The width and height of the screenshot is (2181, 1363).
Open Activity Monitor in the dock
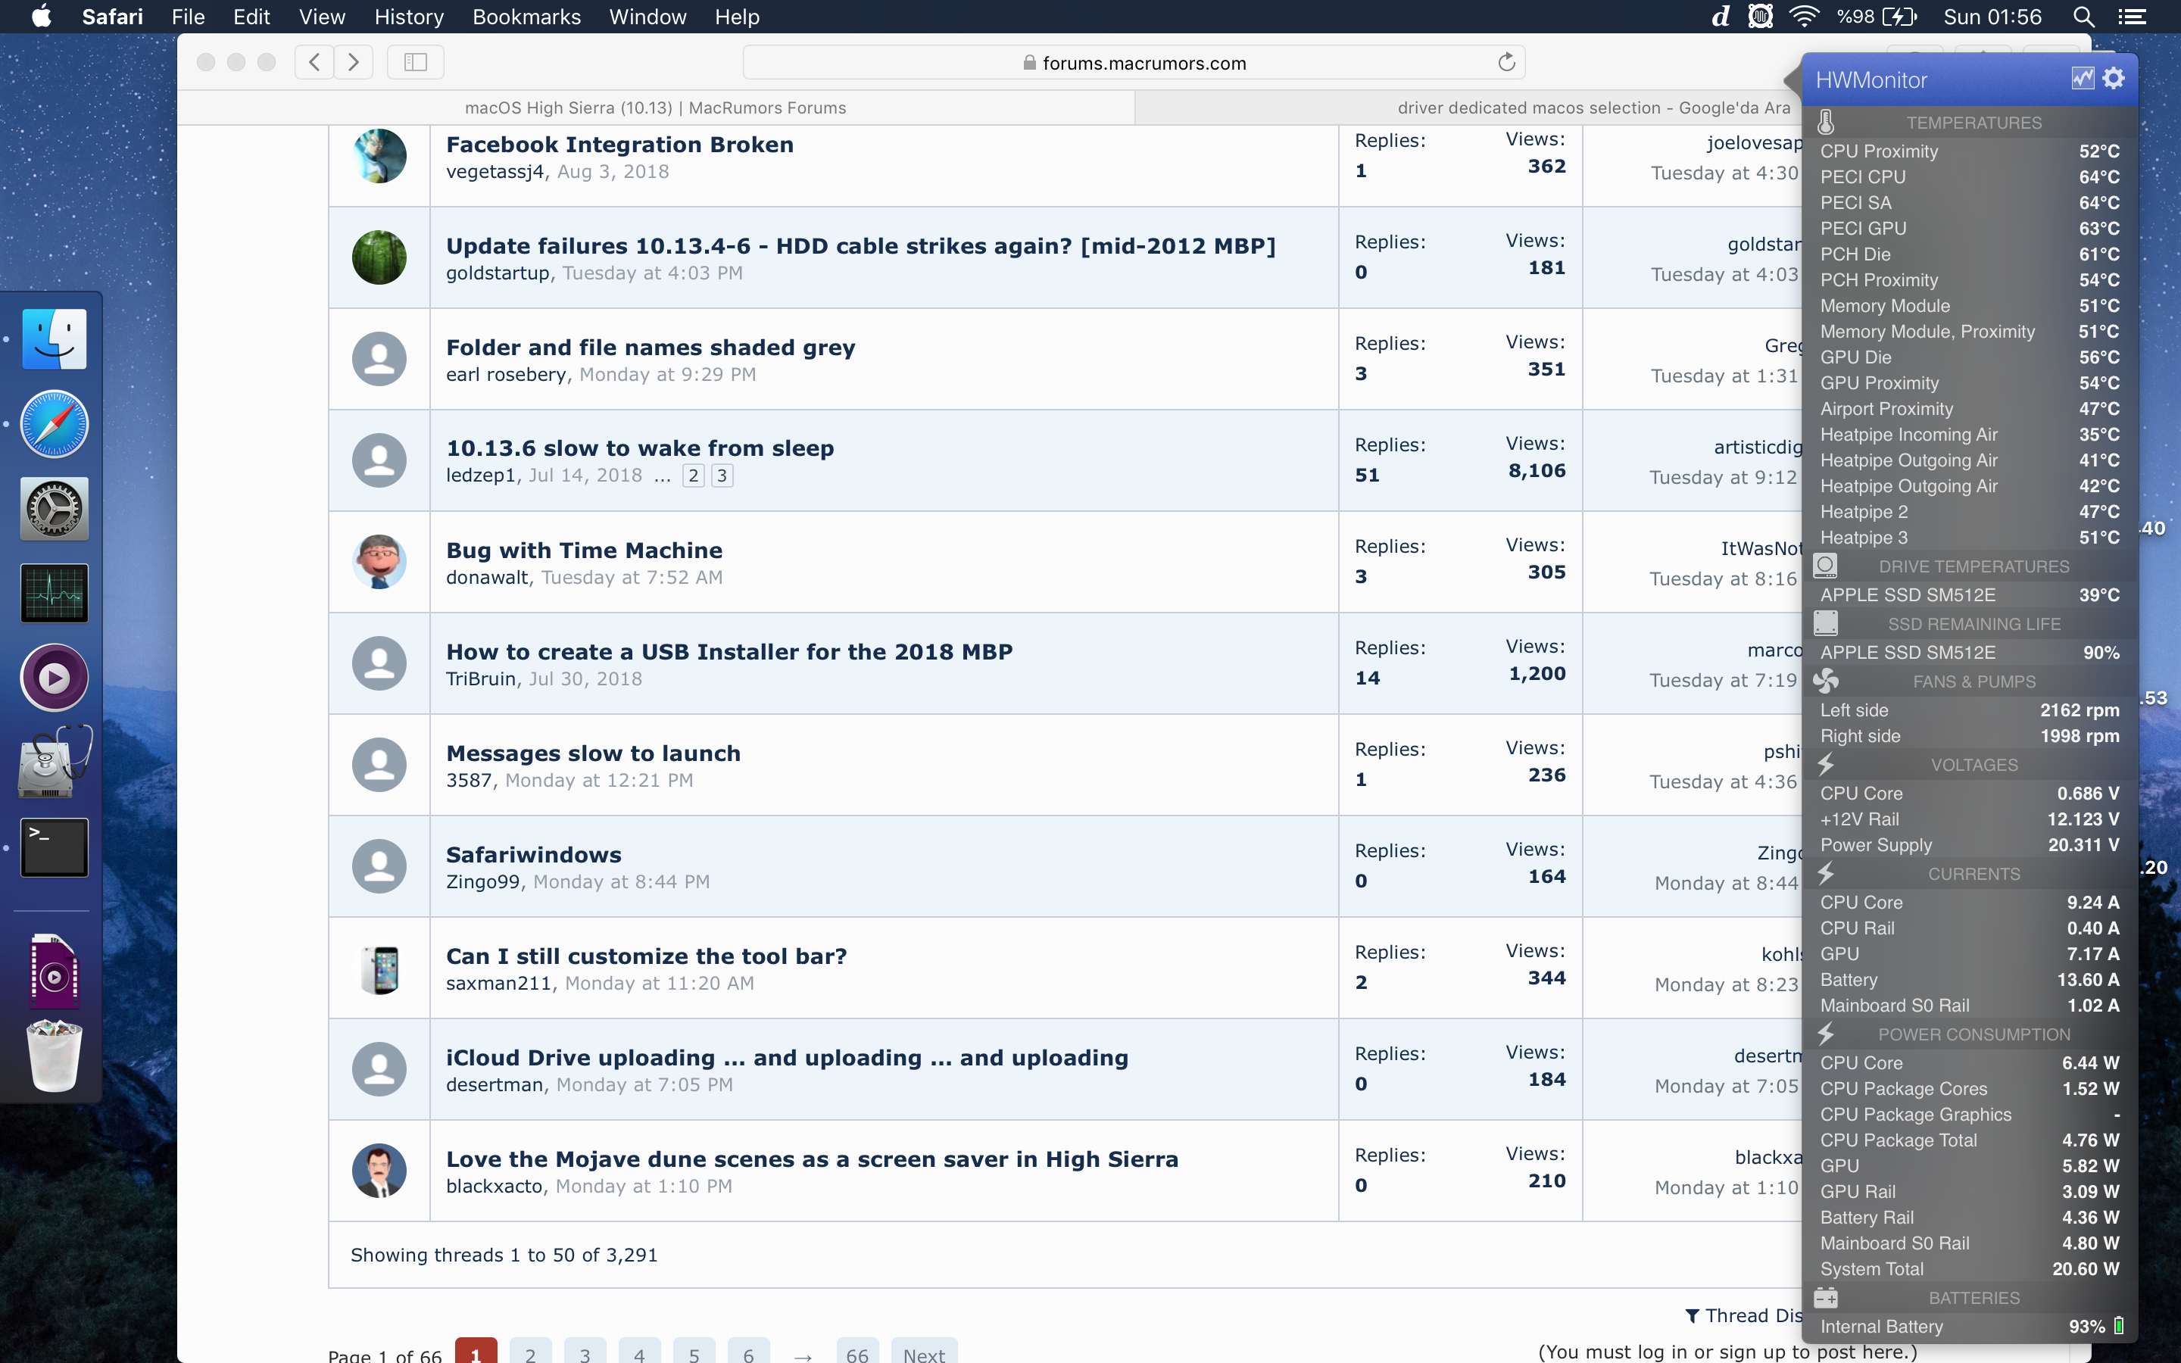[54, 593]
